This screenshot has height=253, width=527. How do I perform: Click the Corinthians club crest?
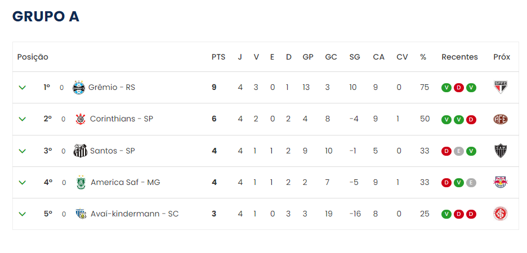tap(81, 119)
